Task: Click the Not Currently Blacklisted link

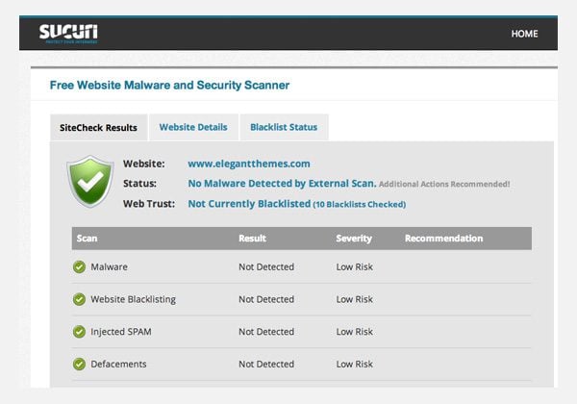Action: pos(249,204)
